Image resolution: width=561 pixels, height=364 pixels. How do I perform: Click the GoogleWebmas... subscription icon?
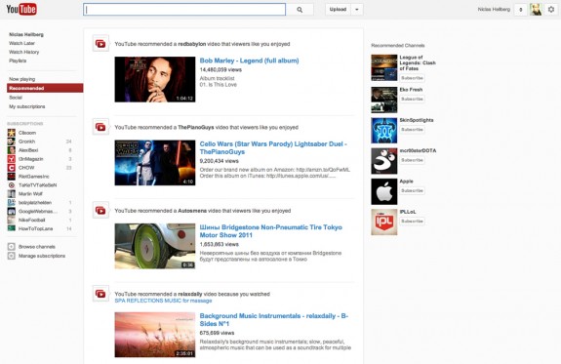(x=12, y=211)
